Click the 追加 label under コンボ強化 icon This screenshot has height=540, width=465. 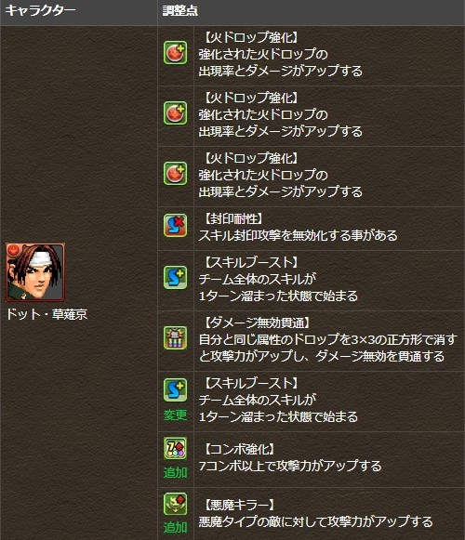point(176,472)
